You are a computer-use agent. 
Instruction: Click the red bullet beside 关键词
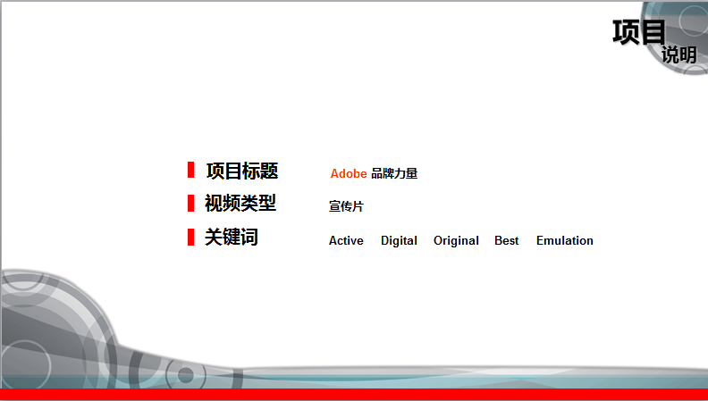pos(191,237)
